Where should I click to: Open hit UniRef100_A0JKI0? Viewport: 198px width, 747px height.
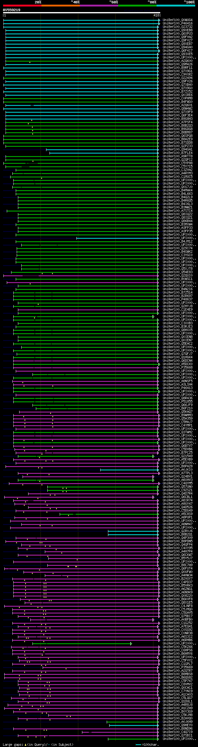[178, 470]
